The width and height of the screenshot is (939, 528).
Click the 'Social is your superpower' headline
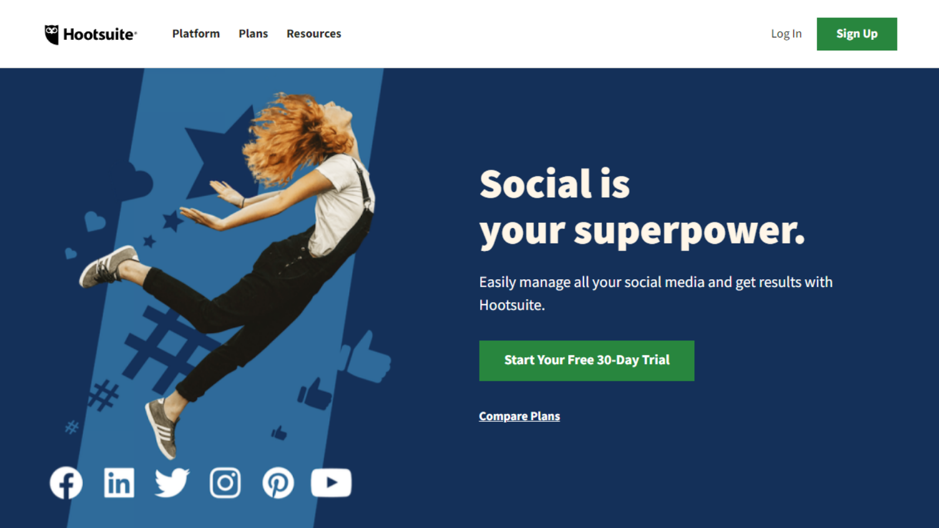(x=642, y=208)
